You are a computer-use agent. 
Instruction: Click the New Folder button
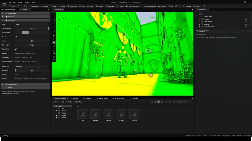click(x=67, y=102)
